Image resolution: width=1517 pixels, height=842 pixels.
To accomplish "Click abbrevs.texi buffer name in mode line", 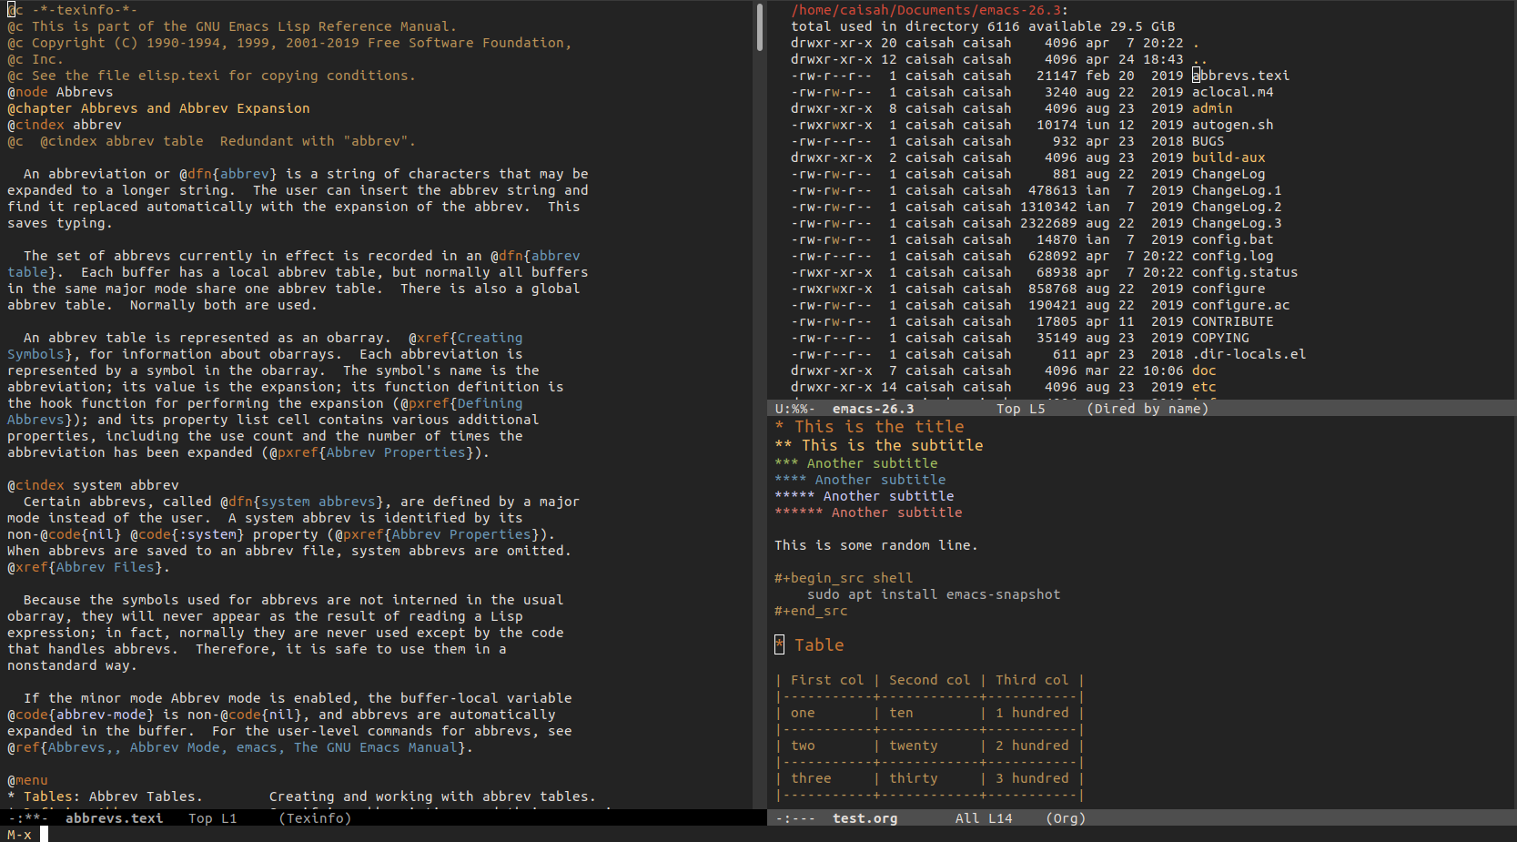I will click(x=114, y=818).
